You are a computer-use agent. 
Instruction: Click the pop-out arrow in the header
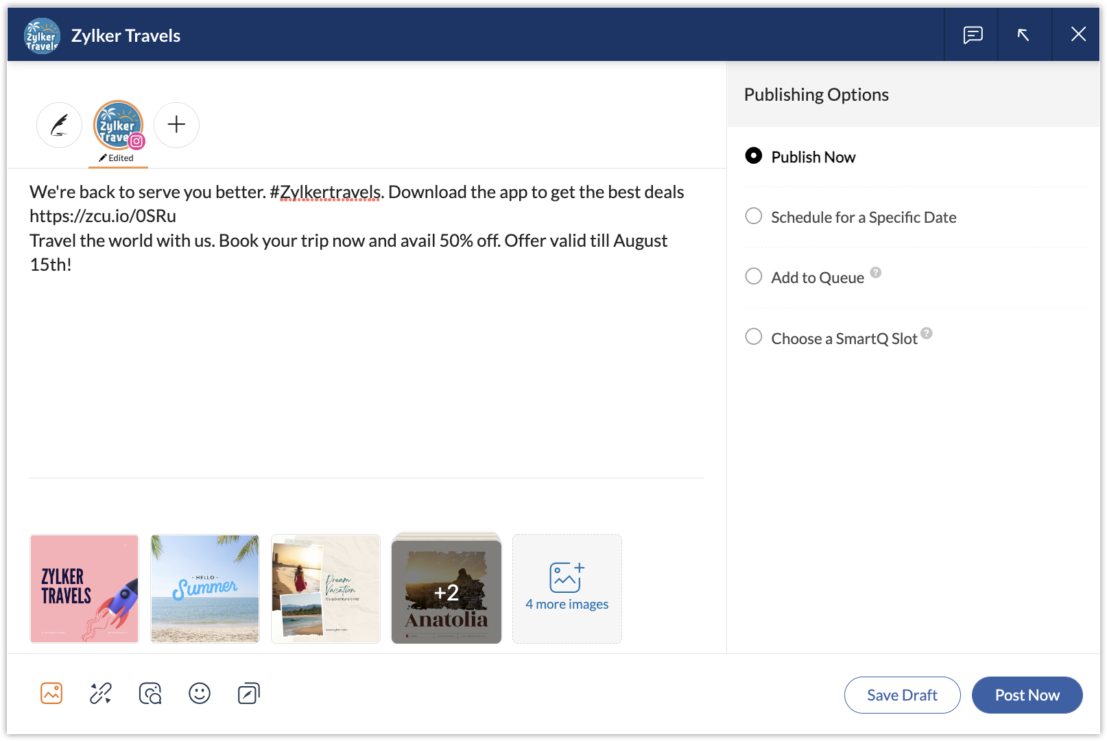click(x=1023, y=34)
